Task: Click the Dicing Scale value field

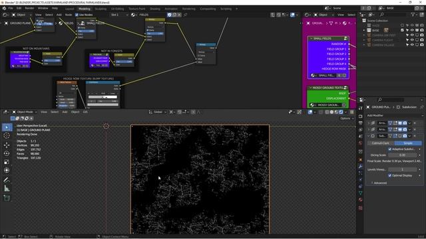Action: click(402, 155)
